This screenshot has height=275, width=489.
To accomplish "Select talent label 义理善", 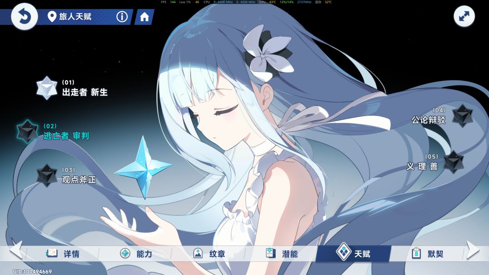I will point(422,166).
